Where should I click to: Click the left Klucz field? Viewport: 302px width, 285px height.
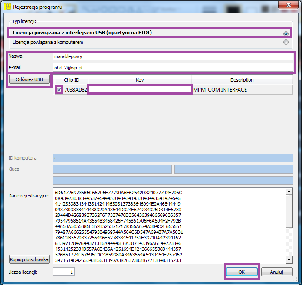112,169
